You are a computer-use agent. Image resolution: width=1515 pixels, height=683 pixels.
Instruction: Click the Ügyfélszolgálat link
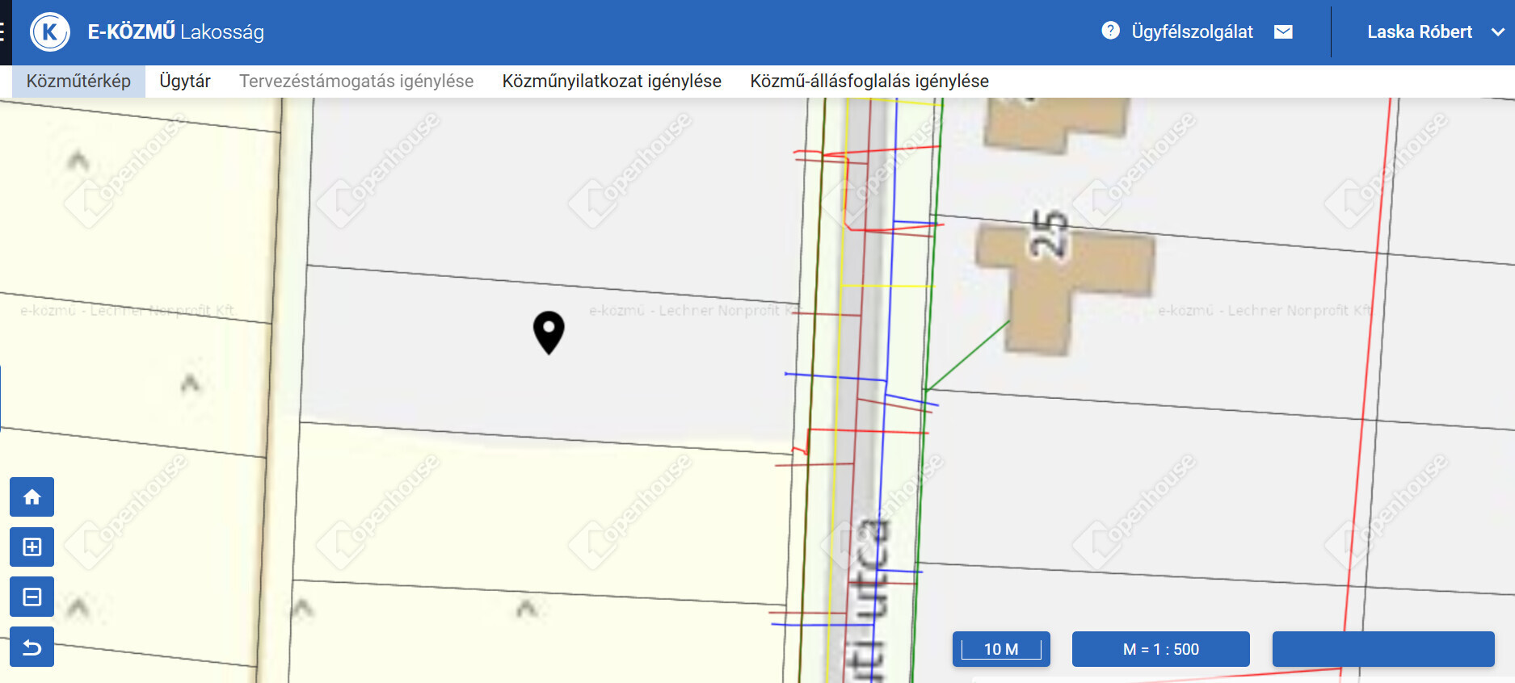(x=1192, y=32)
